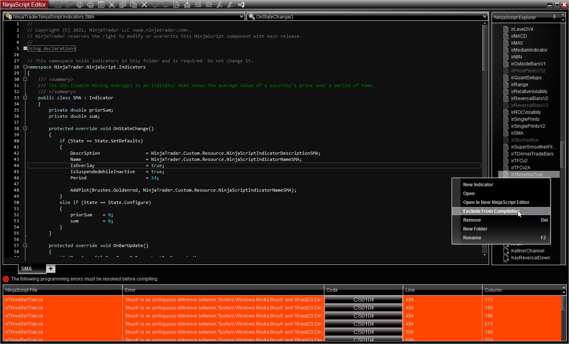This screenshot has width=569, height=344.
Task: Sort by the Error column header
Action: tap(223, 290)
